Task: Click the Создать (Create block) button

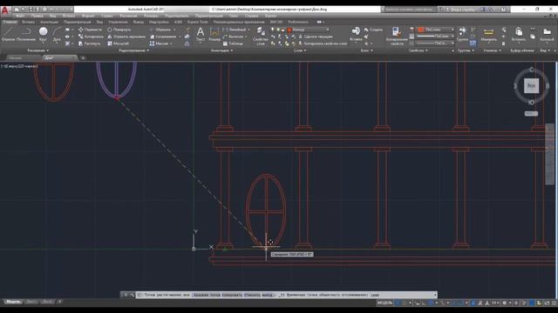Action: pos(373,30)
